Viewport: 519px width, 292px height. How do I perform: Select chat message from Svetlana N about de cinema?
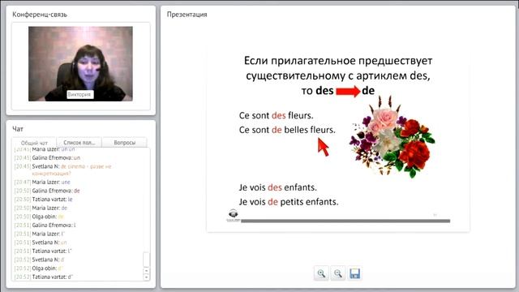(63, 170)
